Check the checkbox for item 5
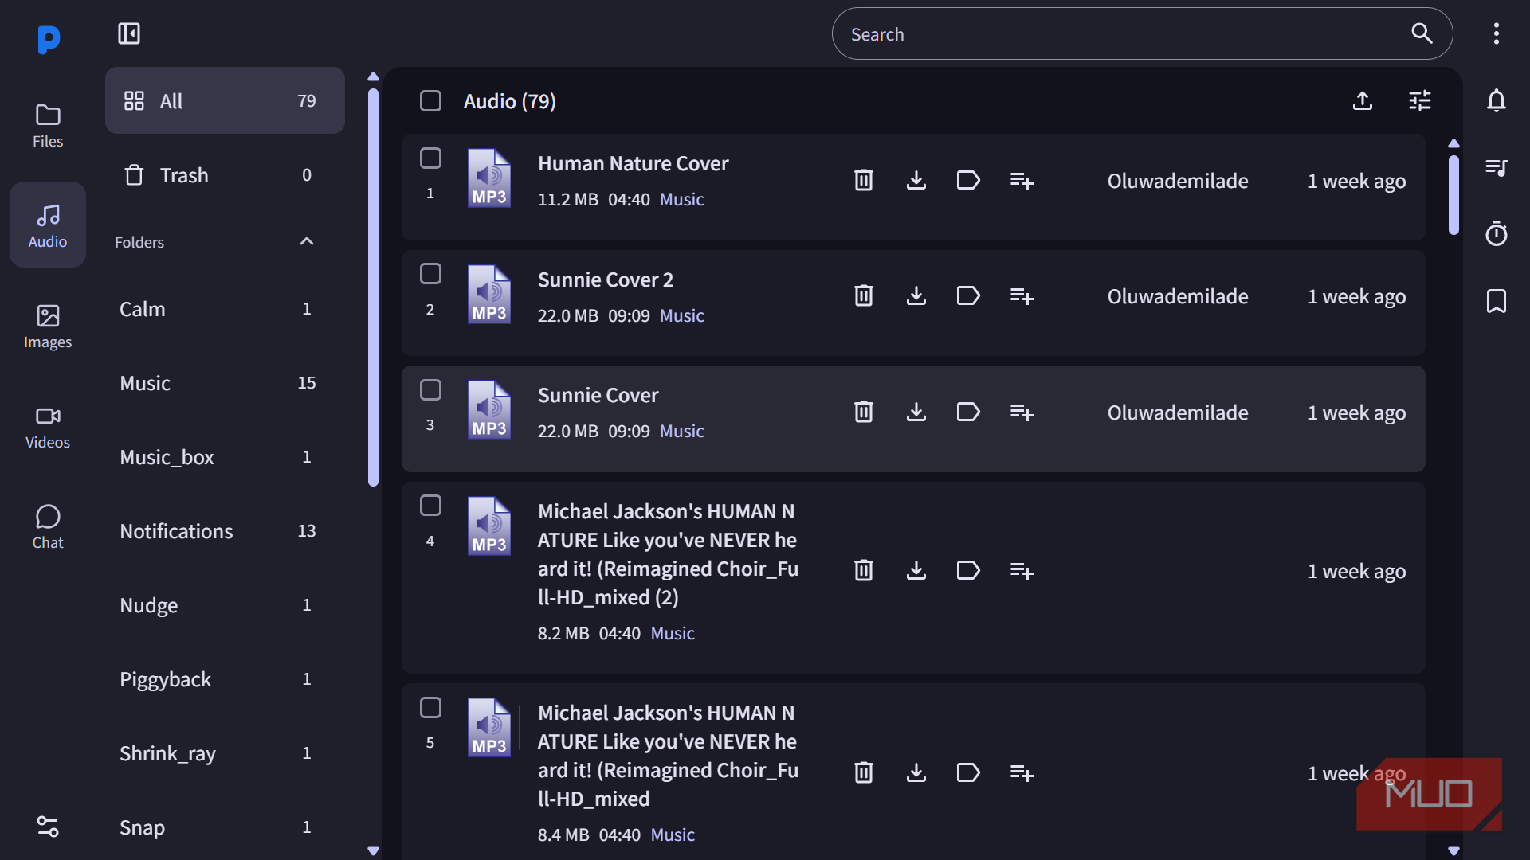This screenshot has width=1530, height=860. [430, 708]
